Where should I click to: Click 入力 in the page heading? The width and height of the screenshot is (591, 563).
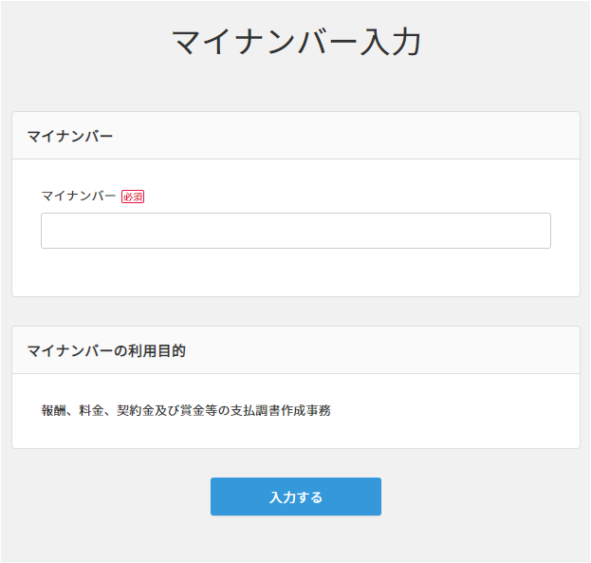tap(390, 43)
